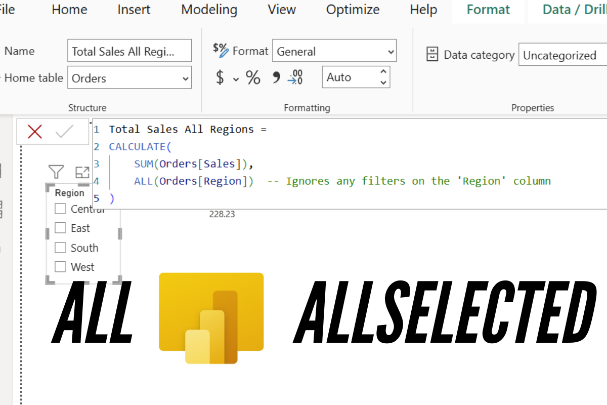Check the East region checkbox
This screenshot has width=607, height=405.
60,228
